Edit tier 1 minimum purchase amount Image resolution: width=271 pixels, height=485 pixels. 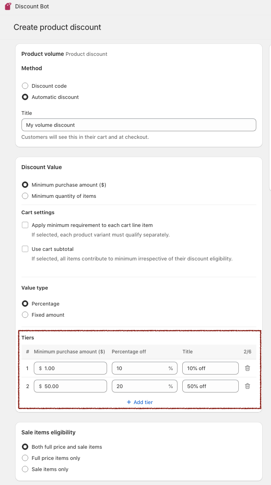(74, 368)
